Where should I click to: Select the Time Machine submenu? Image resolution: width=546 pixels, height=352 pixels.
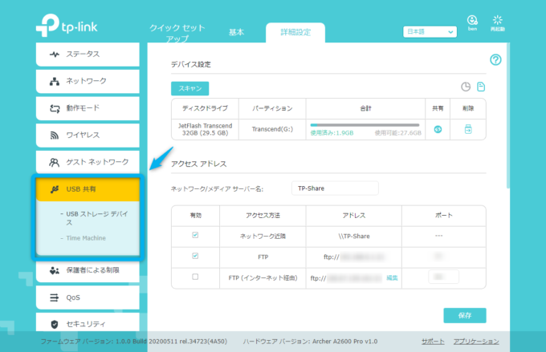click(86, 238)
